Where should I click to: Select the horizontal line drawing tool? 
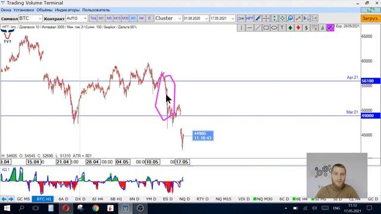[x=249, y=28]
